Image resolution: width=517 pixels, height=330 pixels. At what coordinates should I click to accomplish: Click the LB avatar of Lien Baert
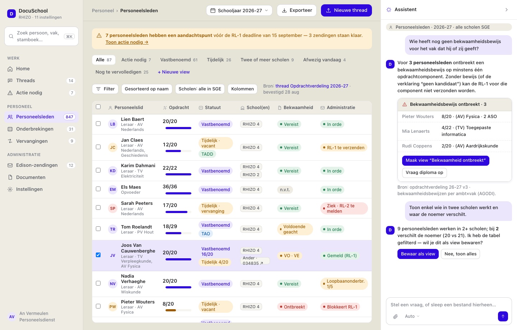point(113,124)
